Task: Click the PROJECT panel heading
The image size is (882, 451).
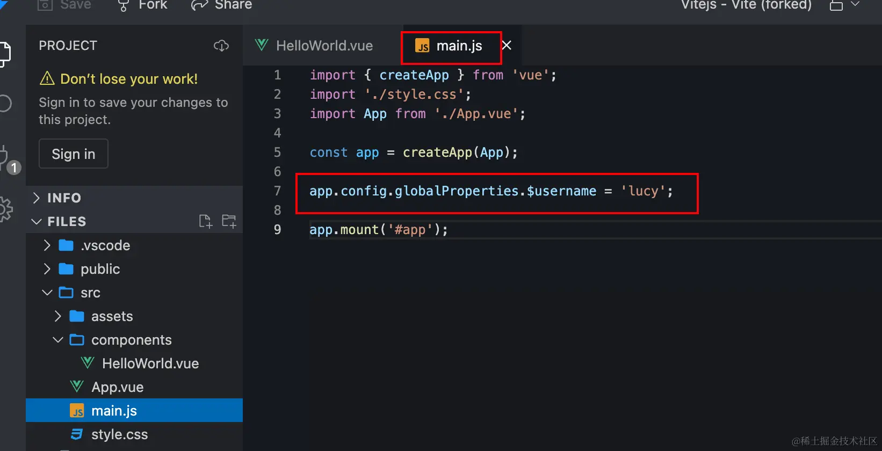Action: click(68, 46)
